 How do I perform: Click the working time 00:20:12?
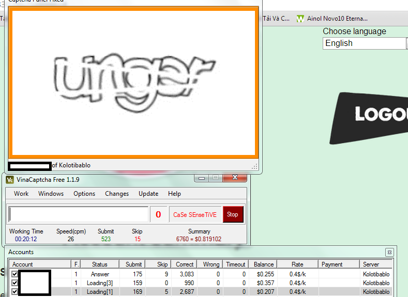pos(26,239)
